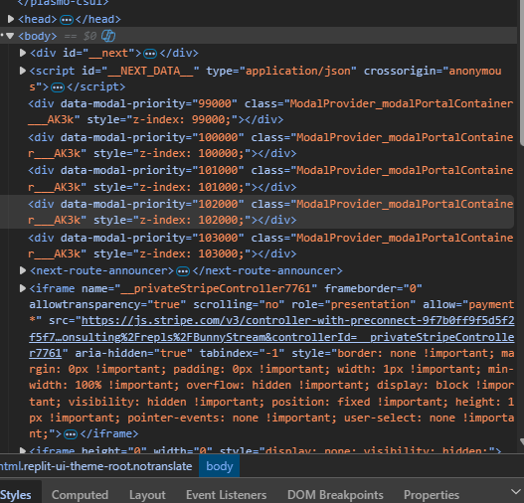Click the body tag text
The width and height of the screenshot is (524, 503).
pyautogui.click(x=38, y=36)
